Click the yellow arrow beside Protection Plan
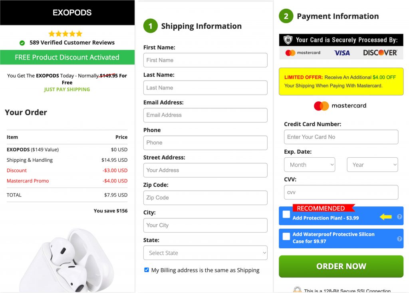This screenshot has width=409, height=293. click(x=385, y=217)
